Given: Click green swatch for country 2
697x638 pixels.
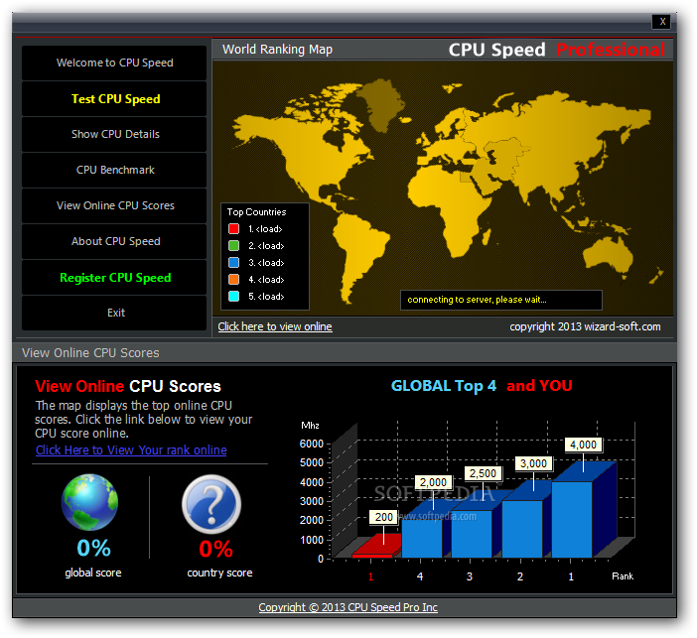Looking at the screenshot, I should pyautogui.click(x=233, y=246).
